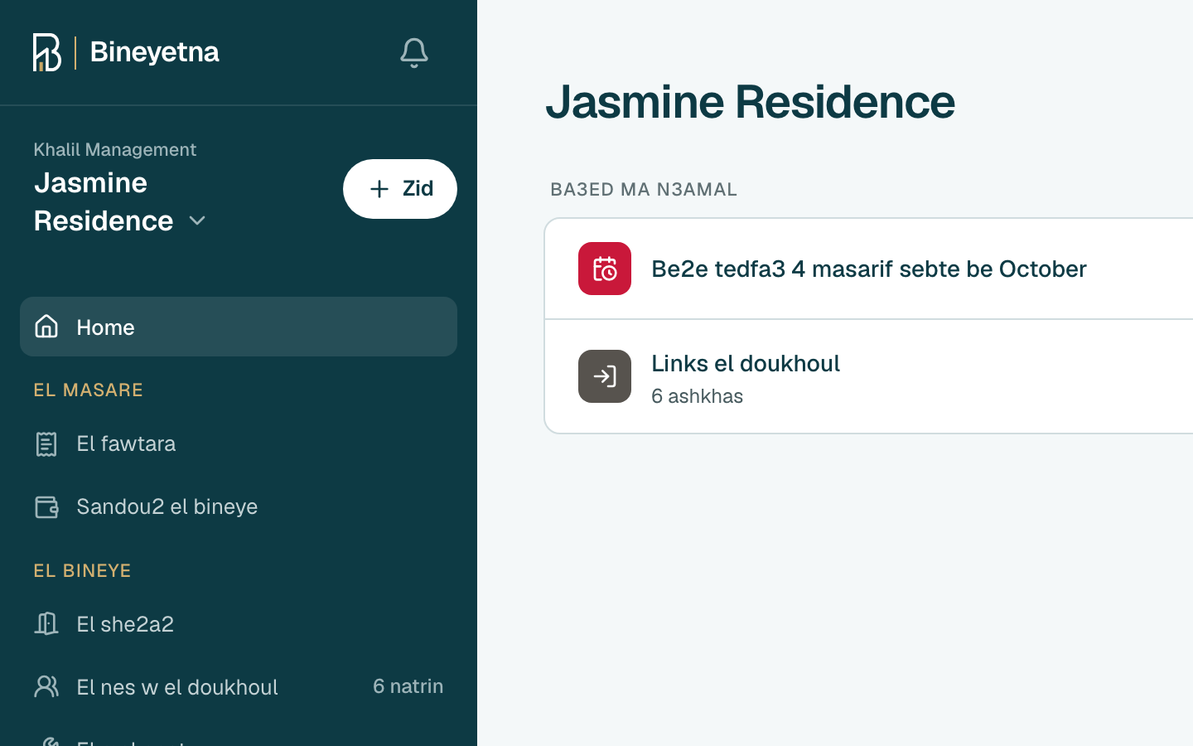The image size is (1193, 746).
Task: Navigate to El she2a2
Action: coord(239,623)
